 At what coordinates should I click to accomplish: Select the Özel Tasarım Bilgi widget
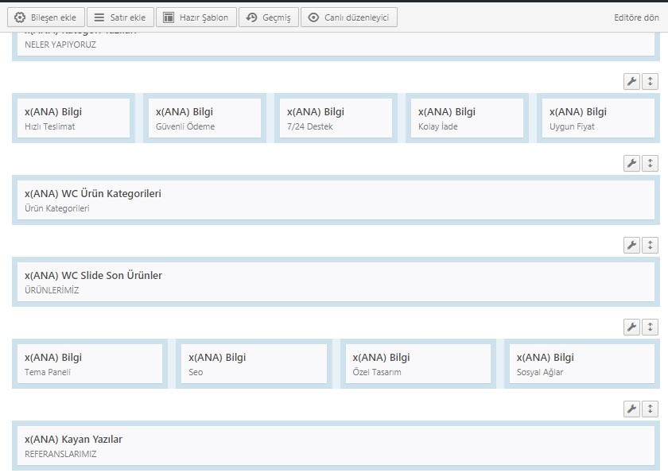click(418, 364)
